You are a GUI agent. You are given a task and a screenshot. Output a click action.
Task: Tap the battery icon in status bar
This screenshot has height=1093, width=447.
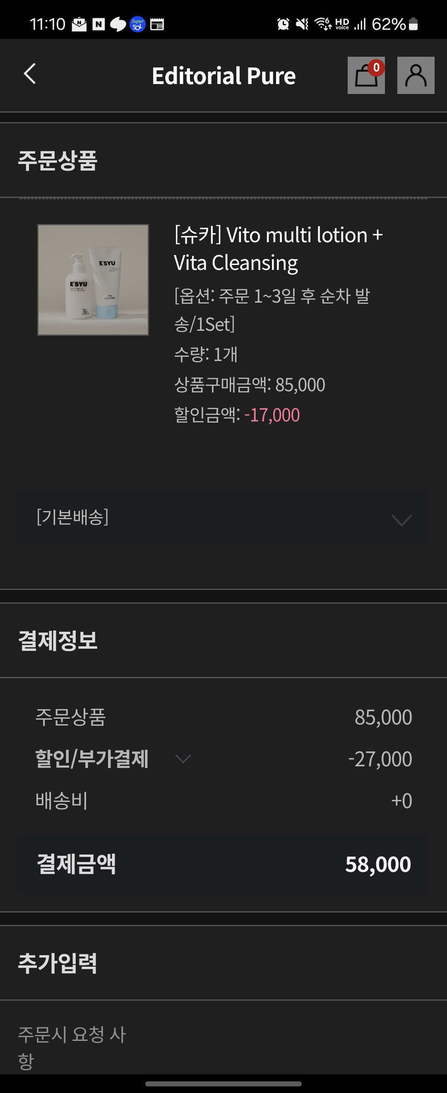[x=413, y=24]
